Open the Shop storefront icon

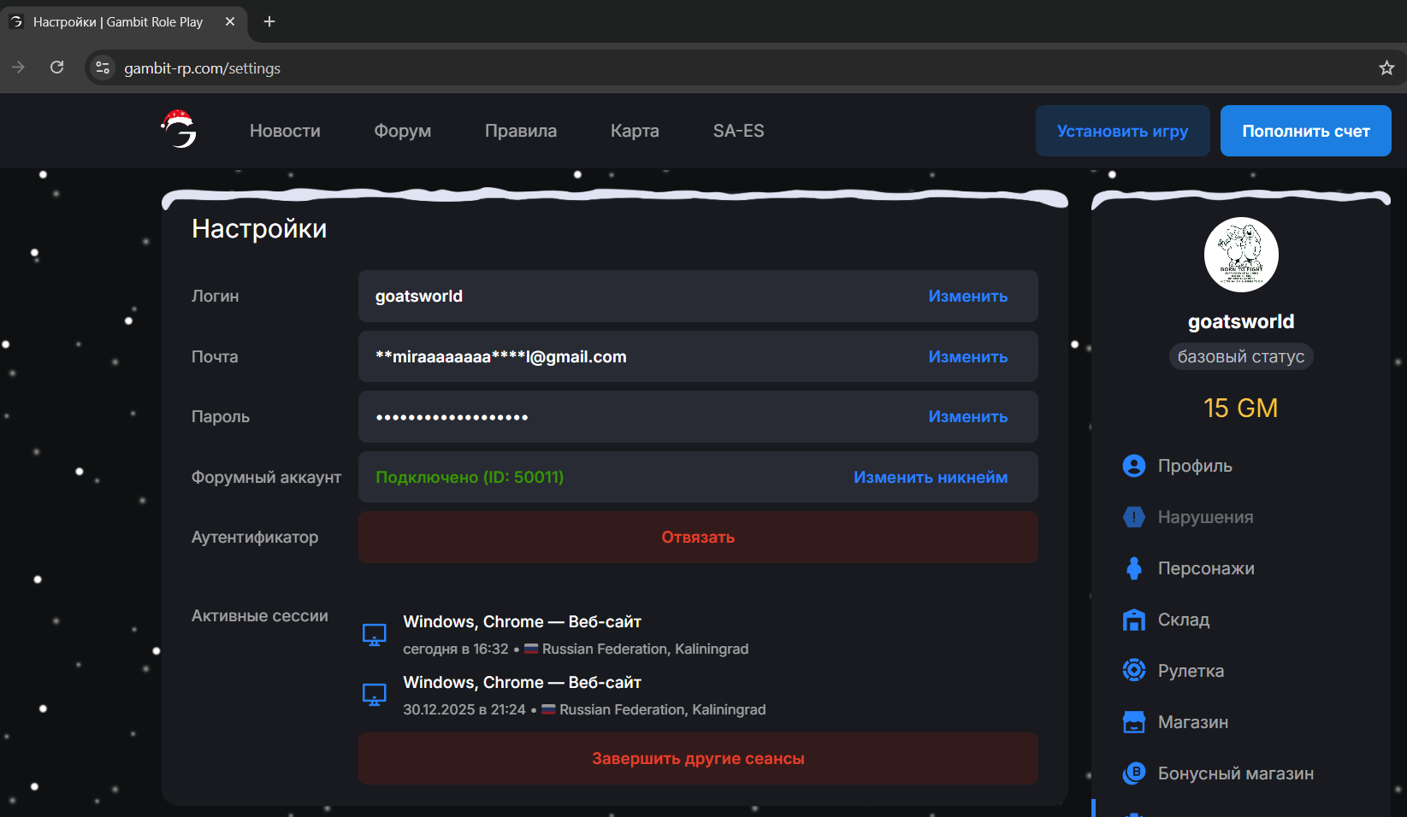click(x=1133, y=722)
